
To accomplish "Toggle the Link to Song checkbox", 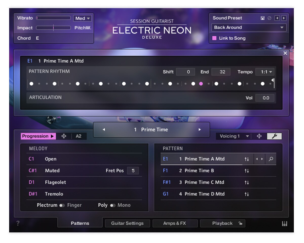I will 214,38.
